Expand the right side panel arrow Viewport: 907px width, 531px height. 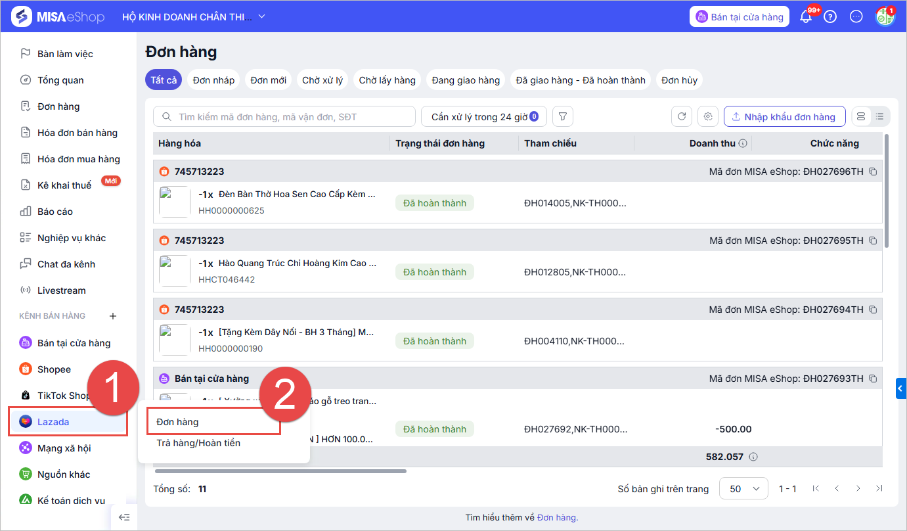901,389
